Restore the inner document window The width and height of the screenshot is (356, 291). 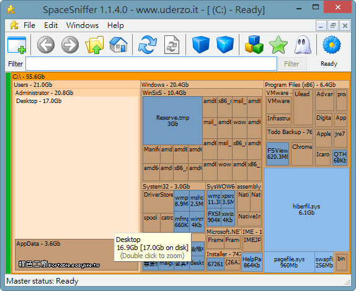[x=333, y=25]
